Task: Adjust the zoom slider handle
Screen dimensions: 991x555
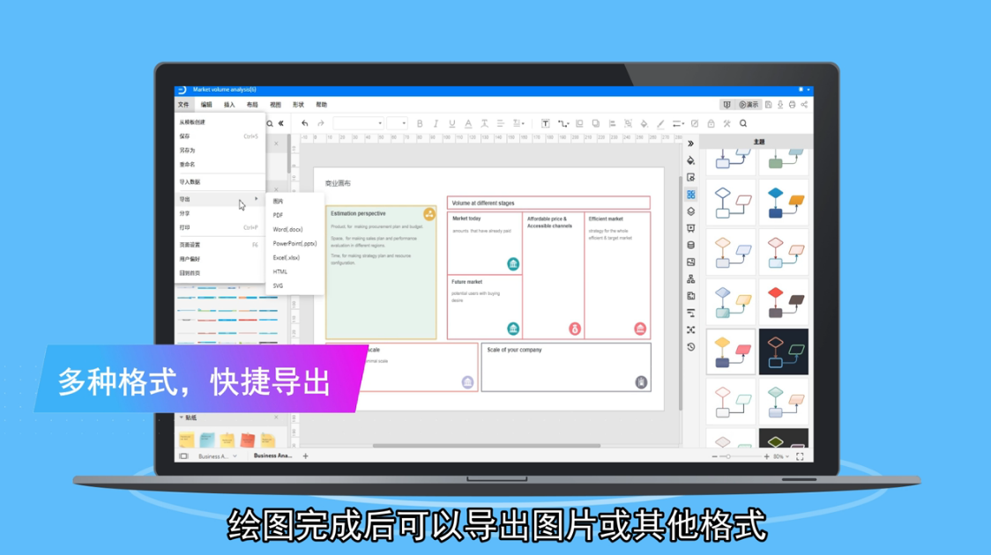Action: click(x=728, y=456)
